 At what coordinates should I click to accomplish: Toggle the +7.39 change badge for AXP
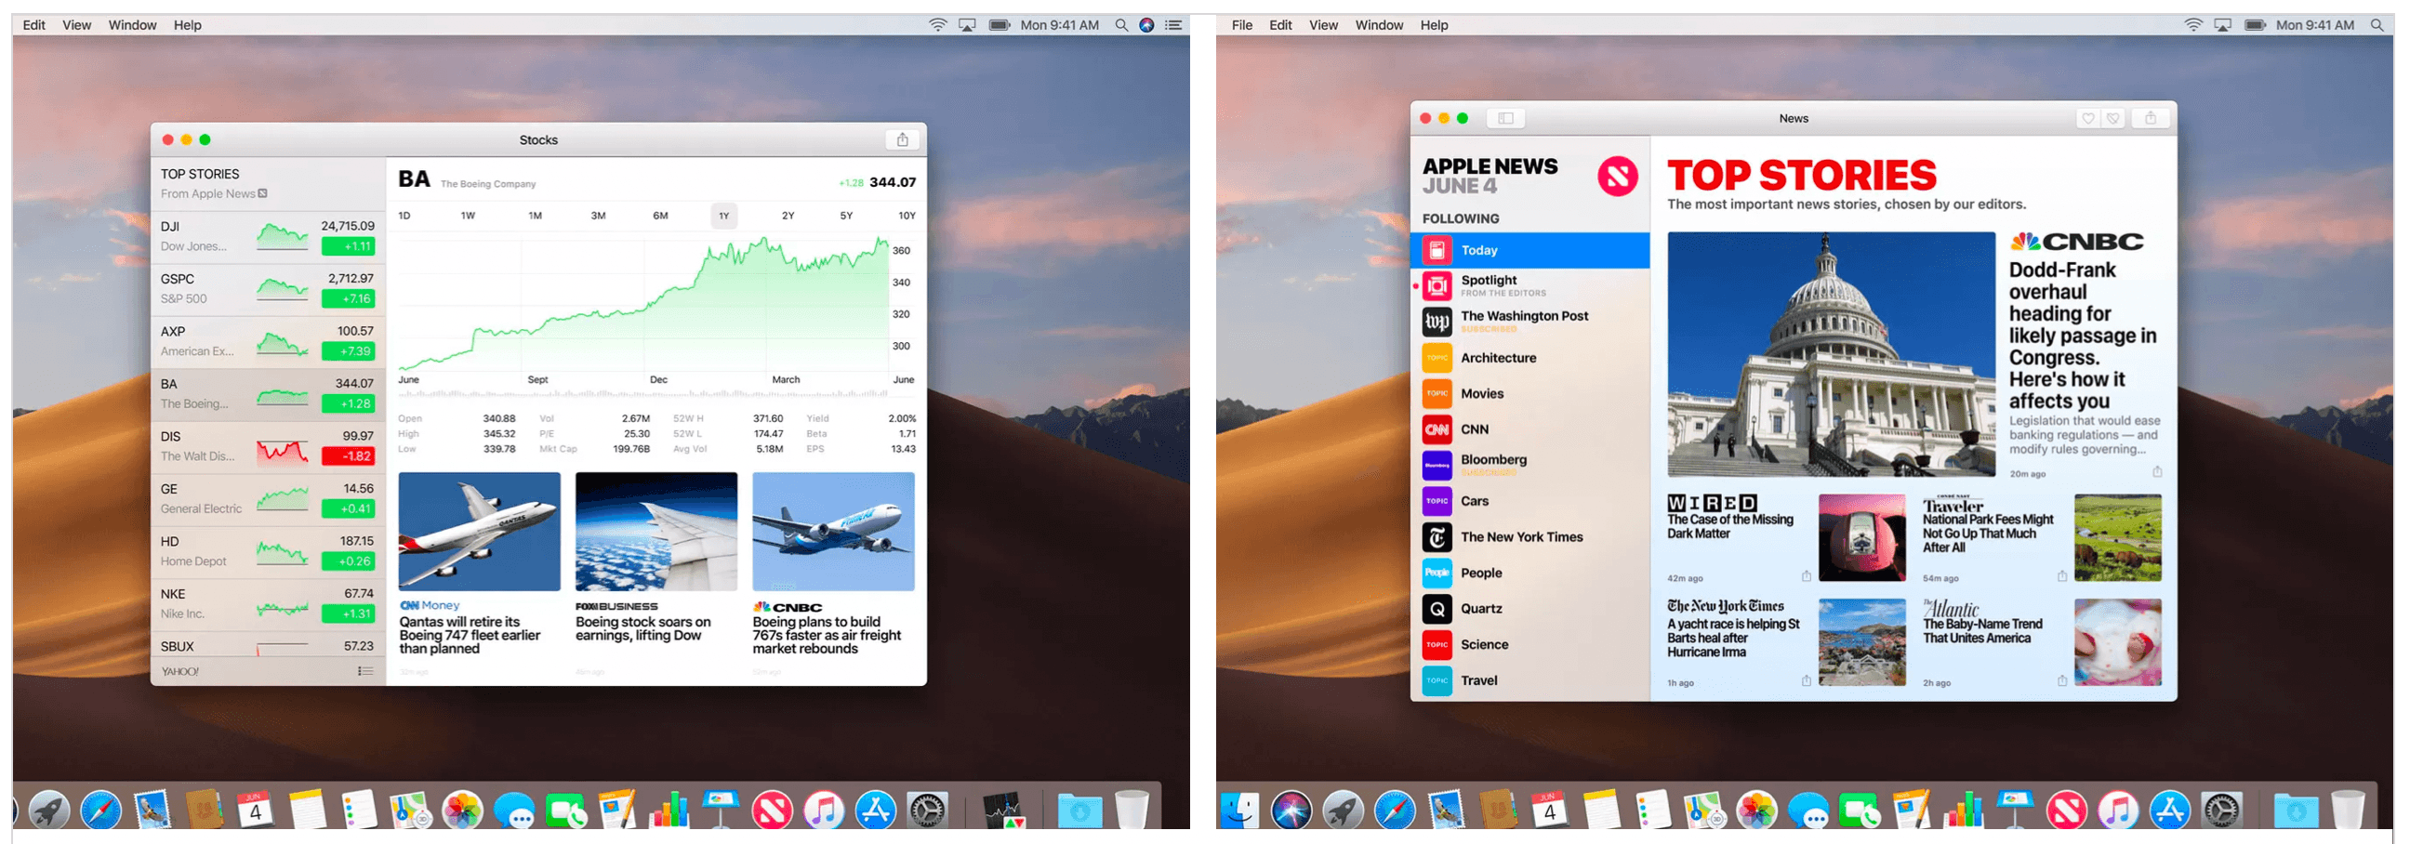point(348,350)
